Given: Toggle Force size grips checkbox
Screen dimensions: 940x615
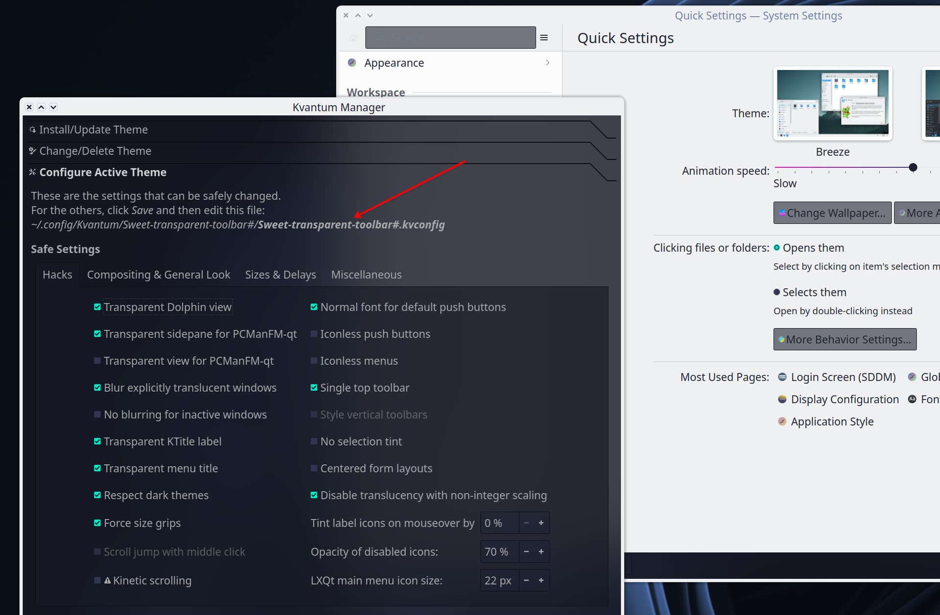Looking at the screenshot, I should pos(97,523).
